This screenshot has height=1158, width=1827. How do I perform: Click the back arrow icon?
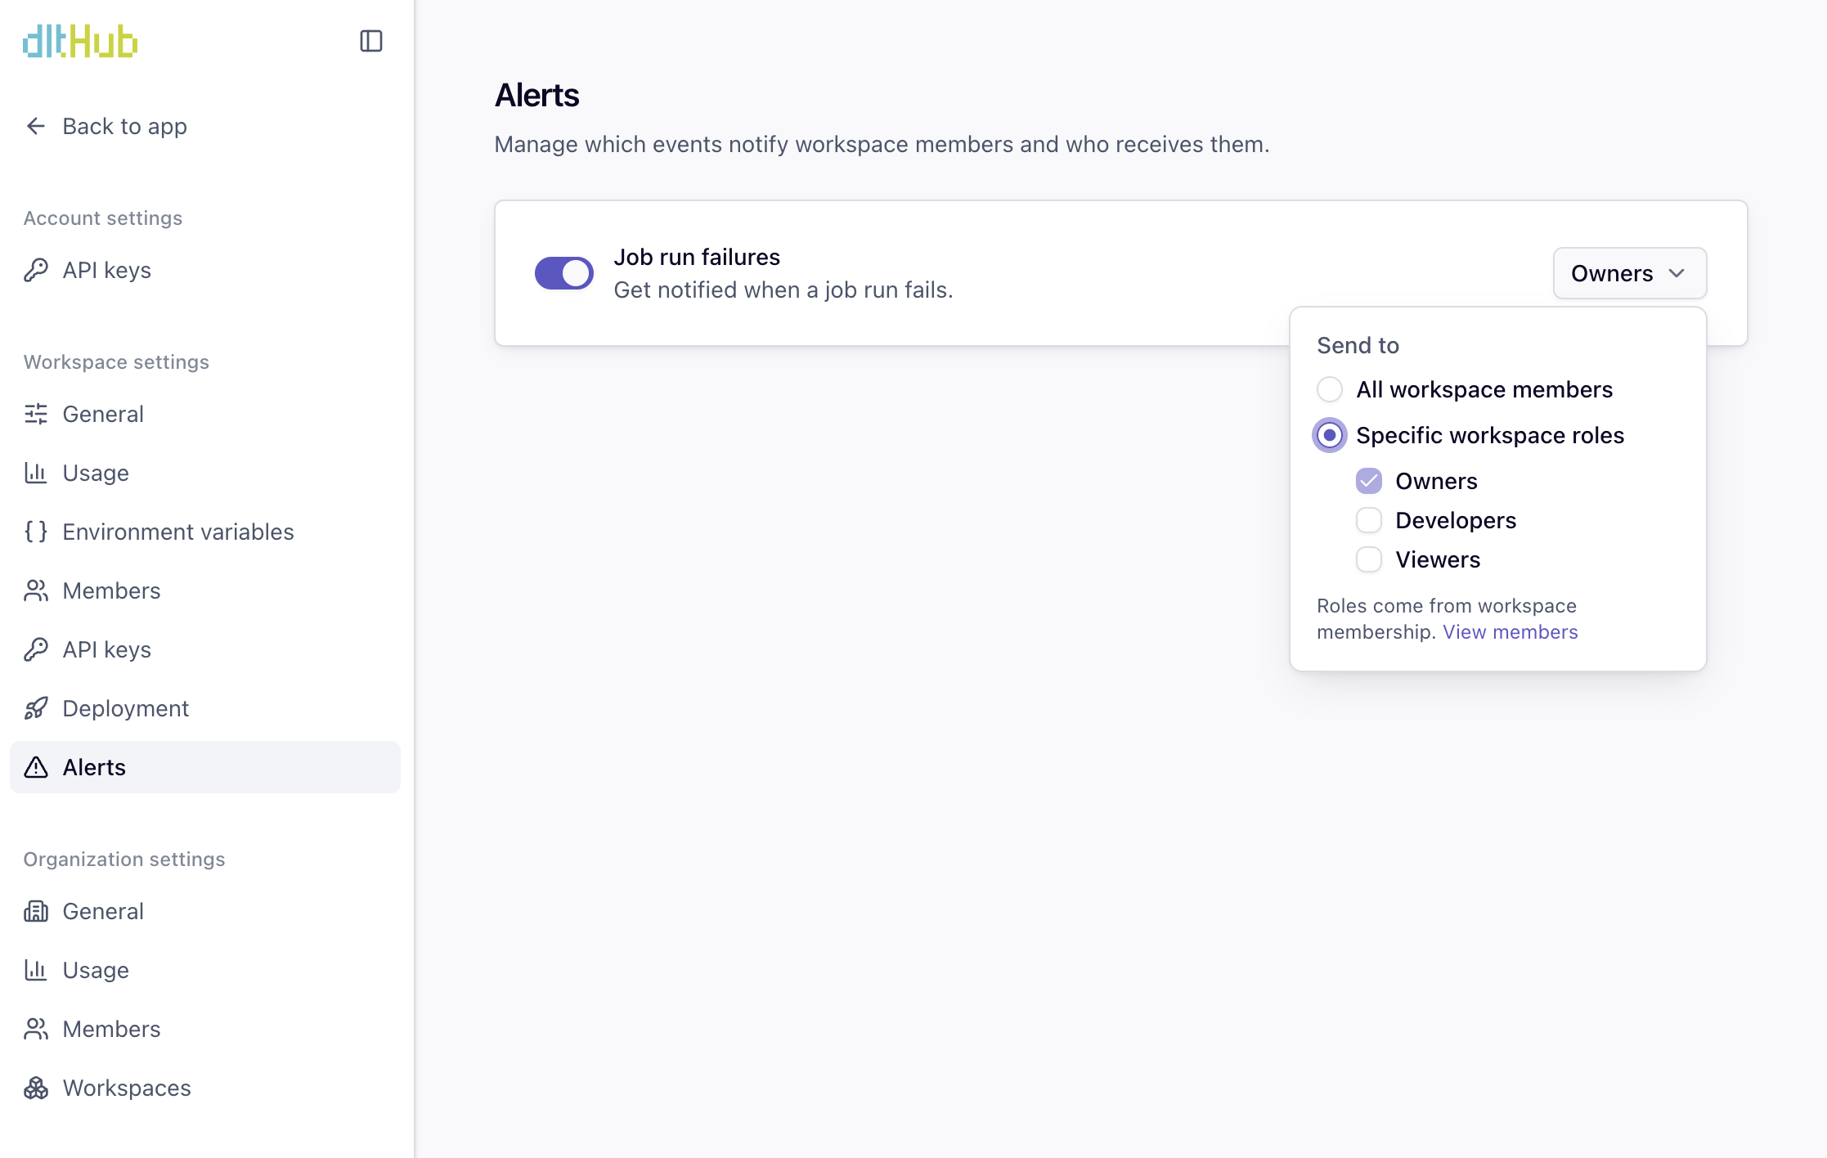pyautogui.click(x=36, y=126)
